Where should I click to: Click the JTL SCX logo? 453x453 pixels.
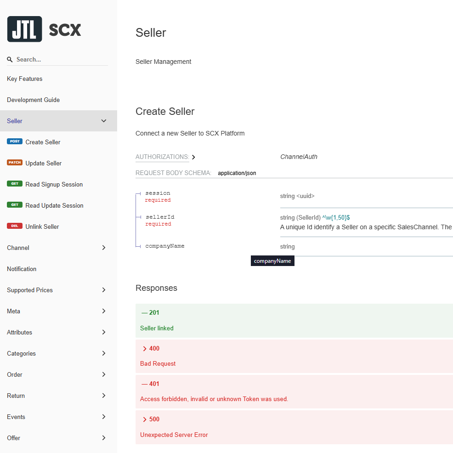44,29
